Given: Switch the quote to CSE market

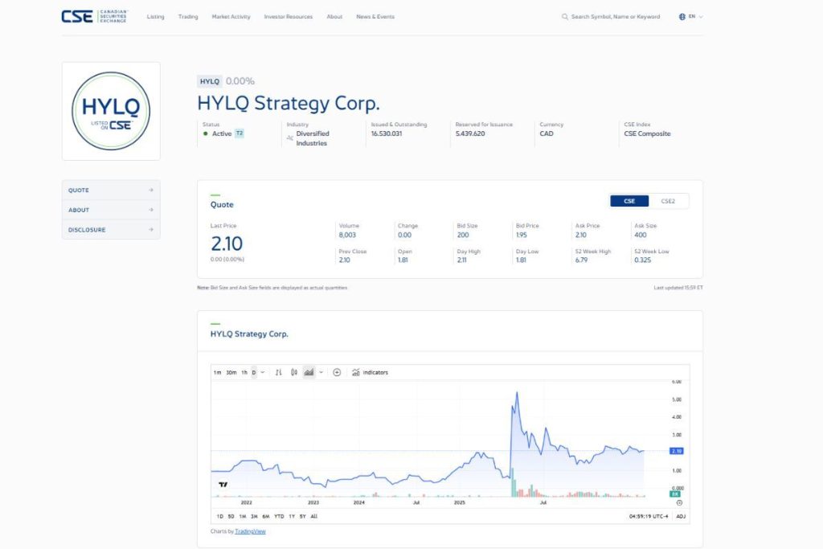Looking at the screenshot, I should click(x=629, y=201).
